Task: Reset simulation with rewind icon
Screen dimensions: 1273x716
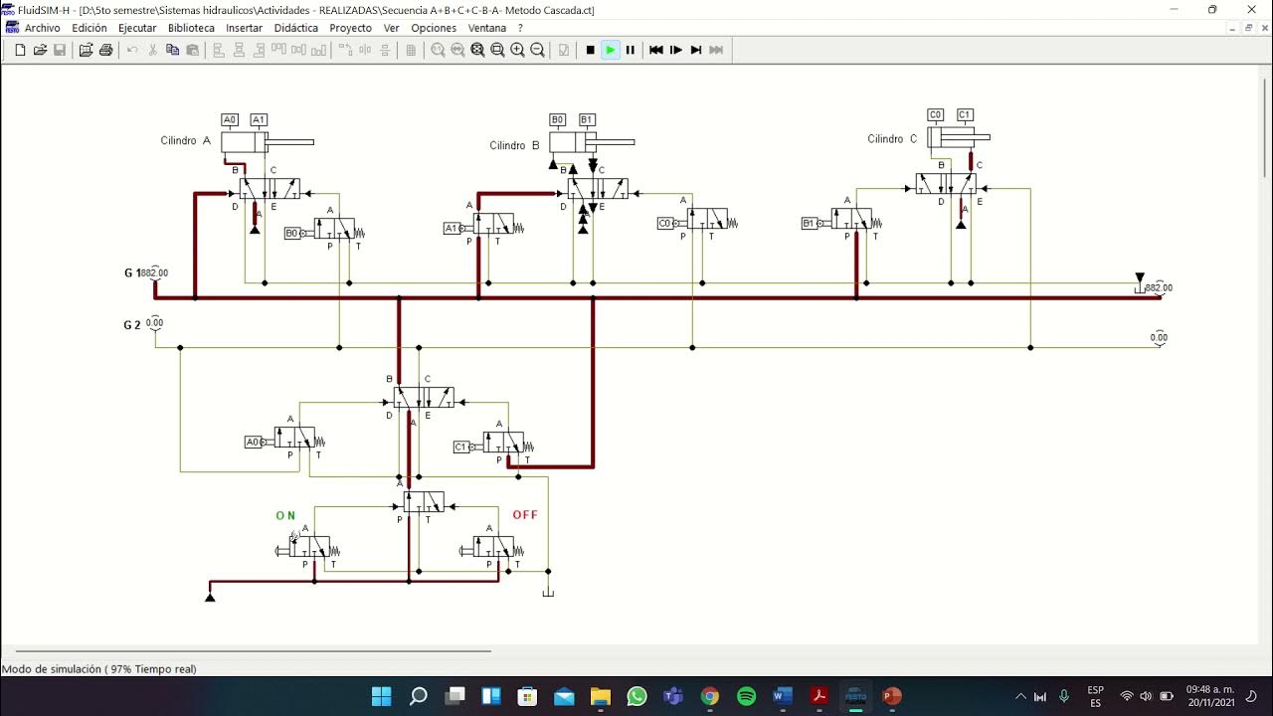Action: [x=656, y=50]
